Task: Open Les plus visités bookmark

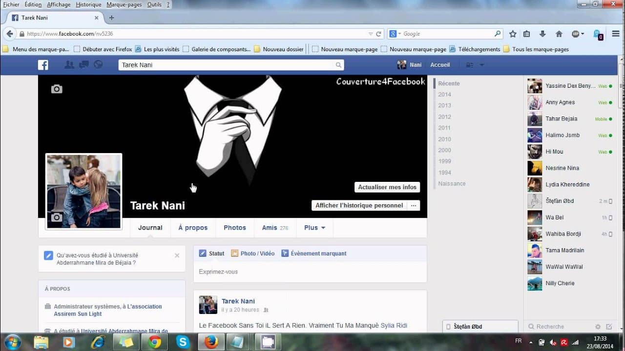Action: [x=157, y=49]
